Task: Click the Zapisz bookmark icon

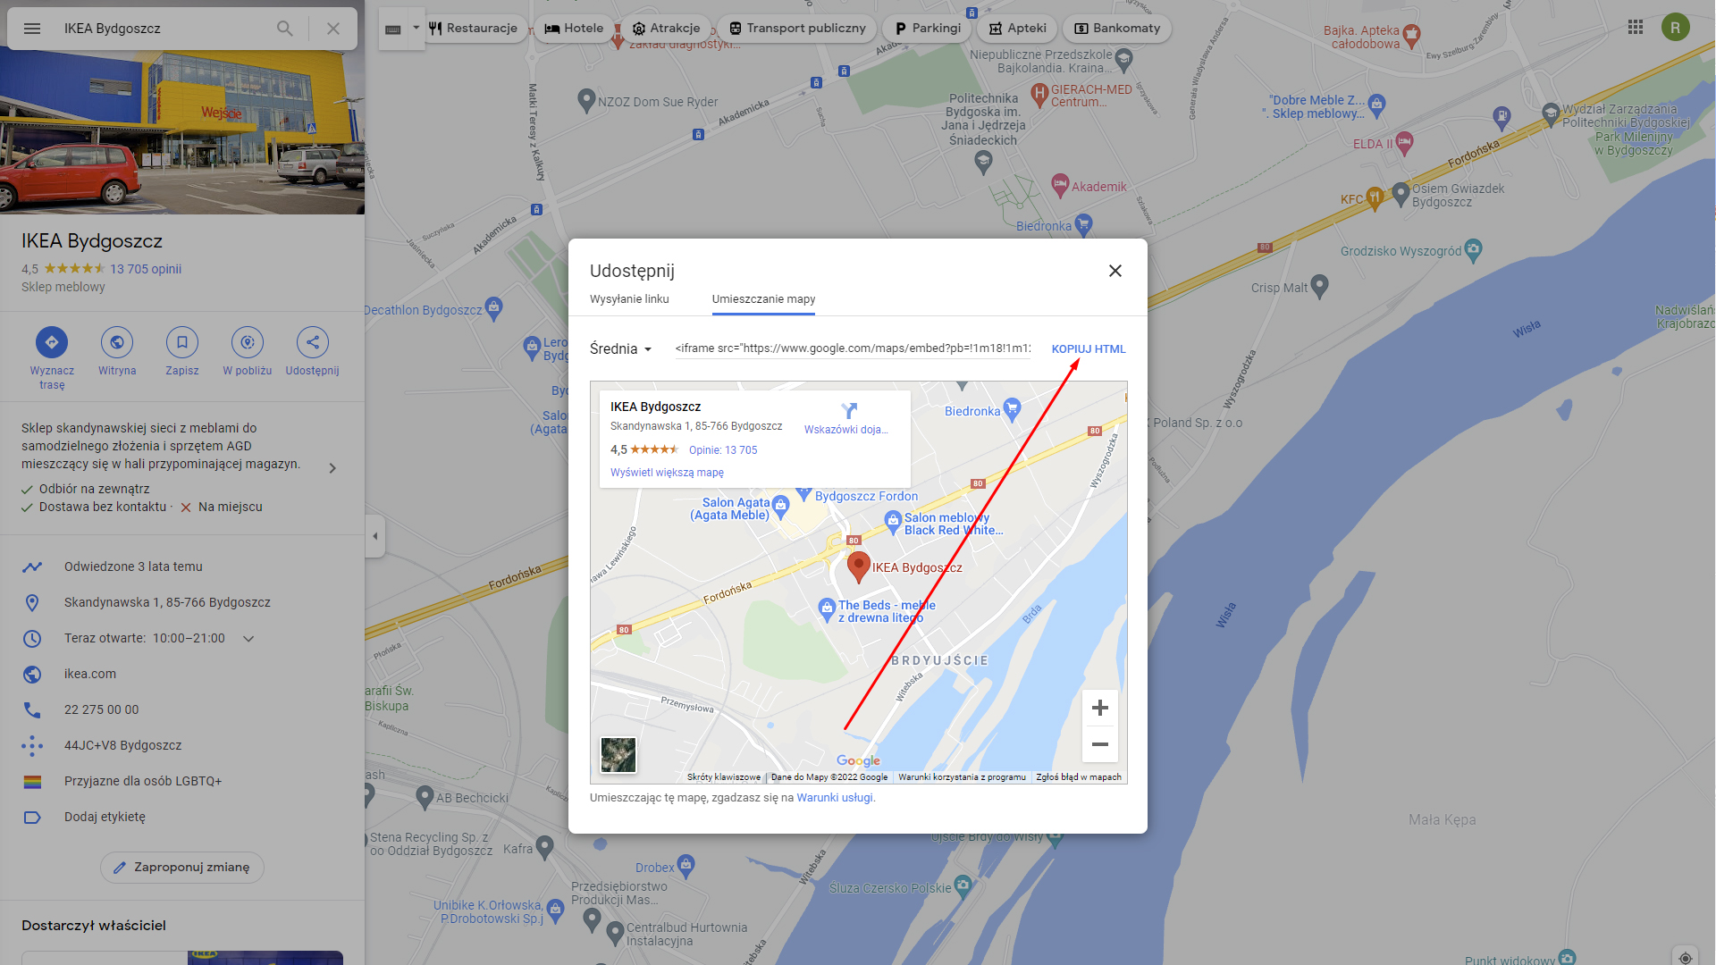Action: pos(182,342)
